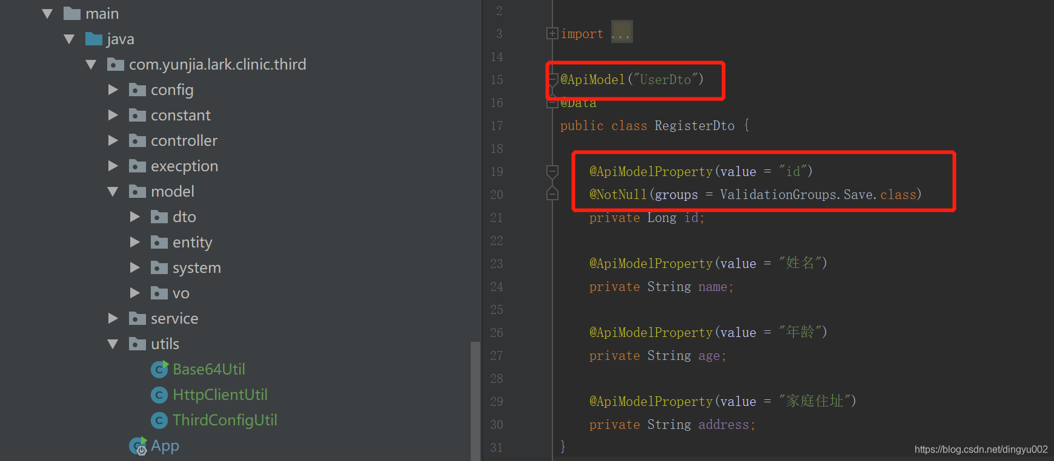
Task: Open HttpClientUtil in the project tree
Action: pyautogui.click(x=220, y=394)
